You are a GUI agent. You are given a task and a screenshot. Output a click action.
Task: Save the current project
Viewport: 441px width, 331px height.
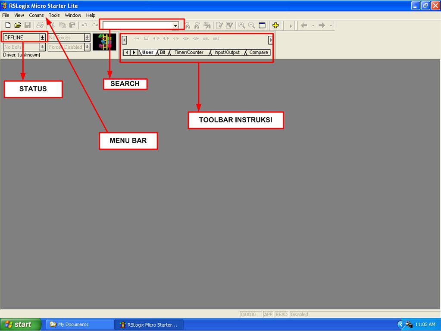pos(27,25)
